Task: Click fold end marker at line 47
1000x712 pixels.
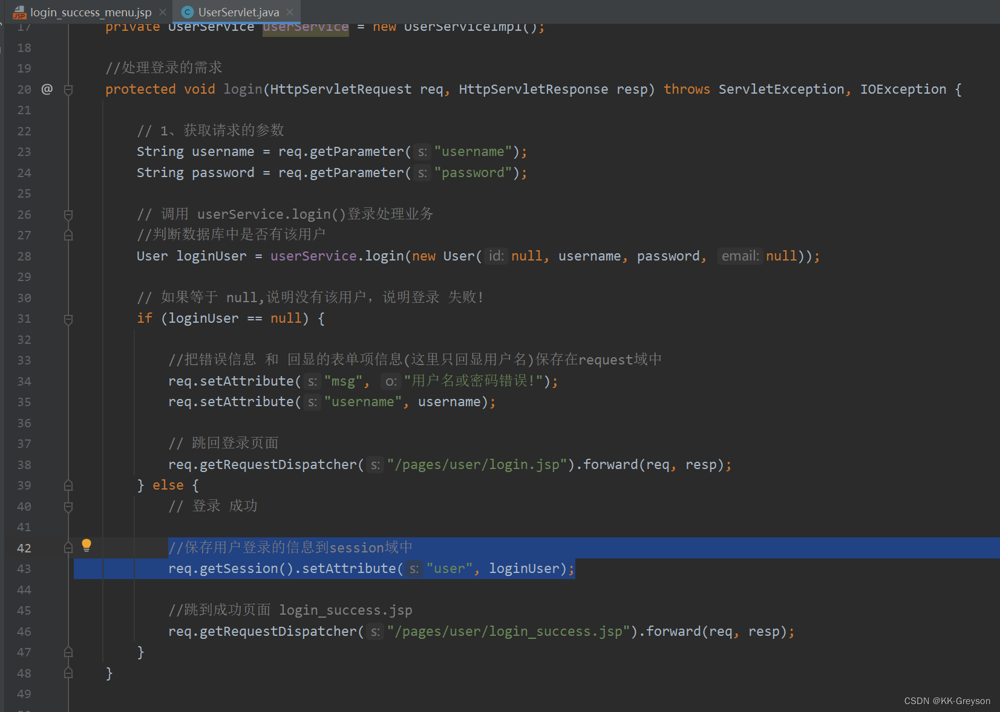Action: (x=68, y=652)
